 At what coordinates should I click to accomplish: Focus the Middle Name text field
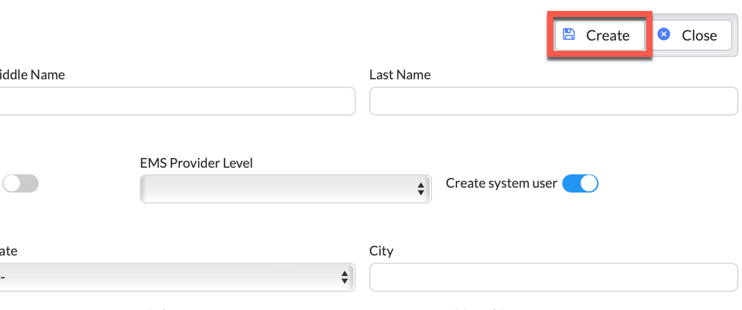(x=176, y=101)
